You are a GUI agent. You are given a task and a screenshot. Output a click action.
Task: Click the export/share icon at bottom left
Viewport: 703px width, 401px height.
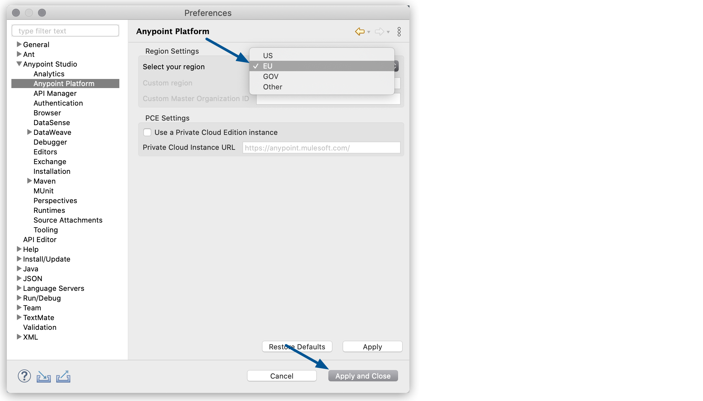(x=63, y=376)
